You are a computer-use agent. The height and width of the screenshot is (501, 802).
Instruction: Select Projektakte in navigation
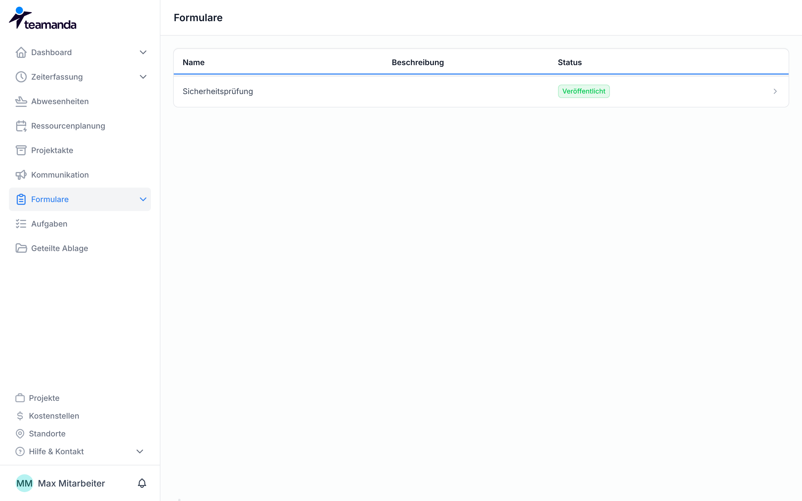pos(80,150)
